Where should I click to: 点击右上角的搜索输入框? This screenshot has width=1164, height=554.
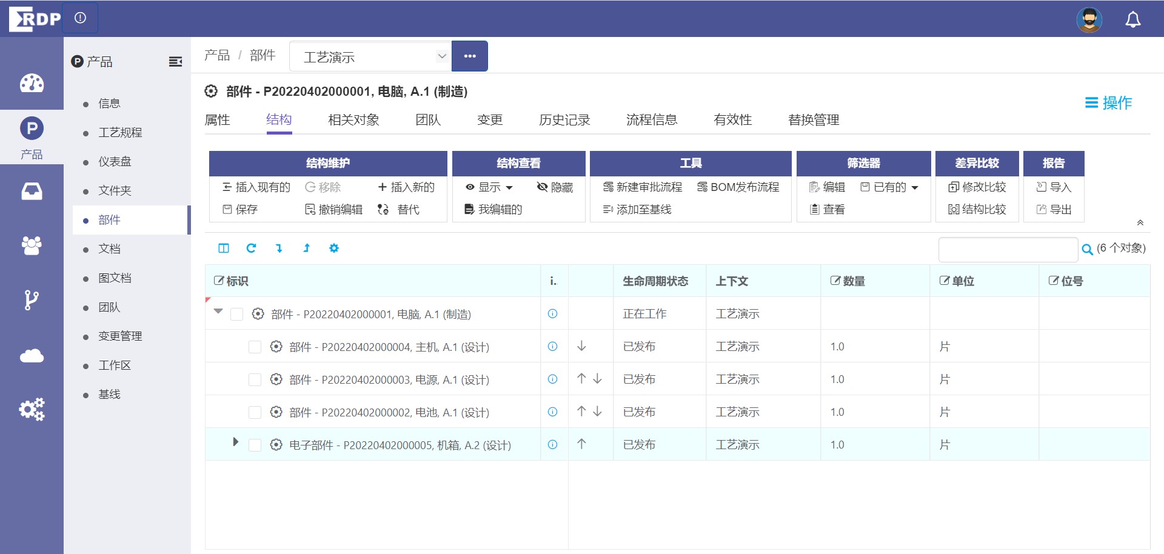click(x=1008, y=249)
